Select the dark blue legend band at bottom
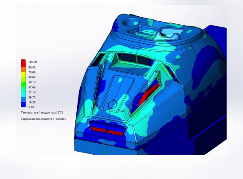The height and width of the screenshot is (179, 243). [24, 104]
